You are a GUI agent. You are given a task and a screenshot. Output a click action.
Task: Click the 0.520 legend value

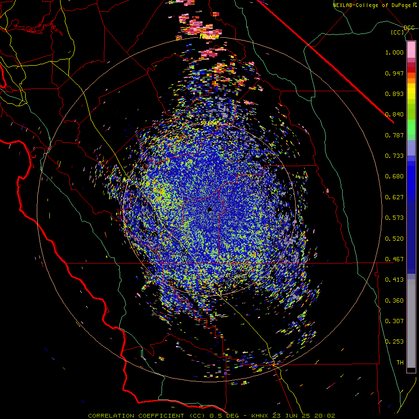394,239
